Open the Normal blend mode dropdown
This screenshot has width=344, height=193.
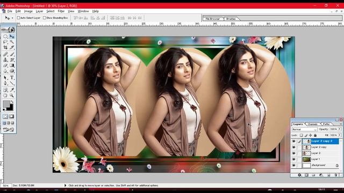304,129
